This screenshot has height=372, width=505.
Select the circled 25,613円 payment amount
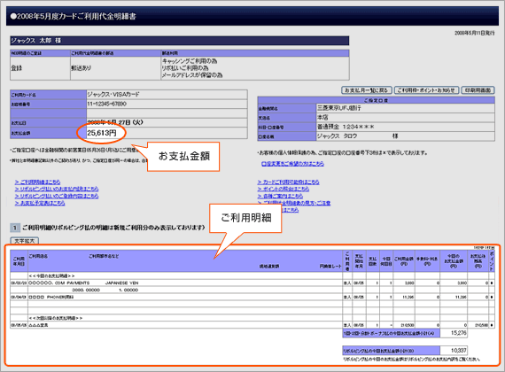click(x=102, y=133)
